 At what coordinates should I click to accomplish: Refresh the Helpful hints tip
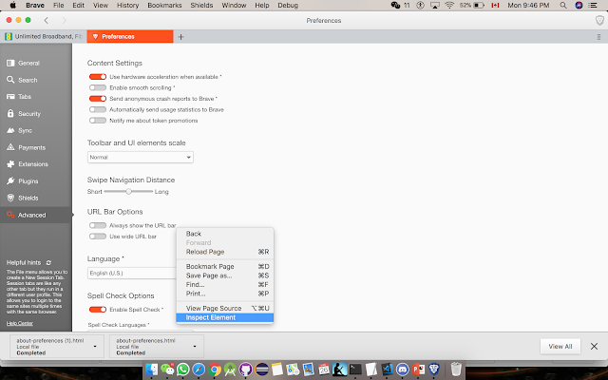tap(48, 262)
